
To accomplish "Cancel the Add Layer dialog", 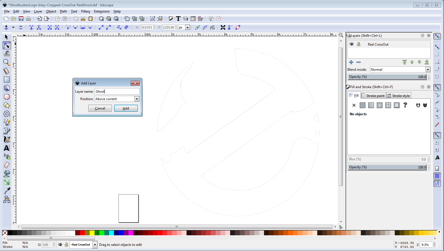I will pyautogui.click(x=100, y=108).
